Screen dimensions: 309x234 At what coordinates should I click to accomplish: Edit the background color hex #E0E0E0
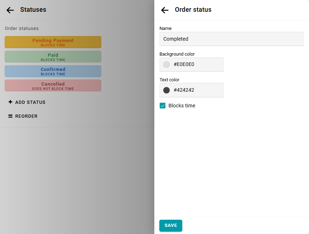196,65
